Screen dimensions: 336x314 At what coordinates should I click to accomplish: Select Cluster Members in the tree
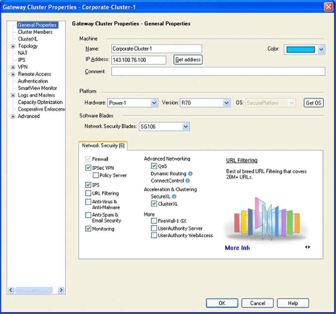pos(35,32)
